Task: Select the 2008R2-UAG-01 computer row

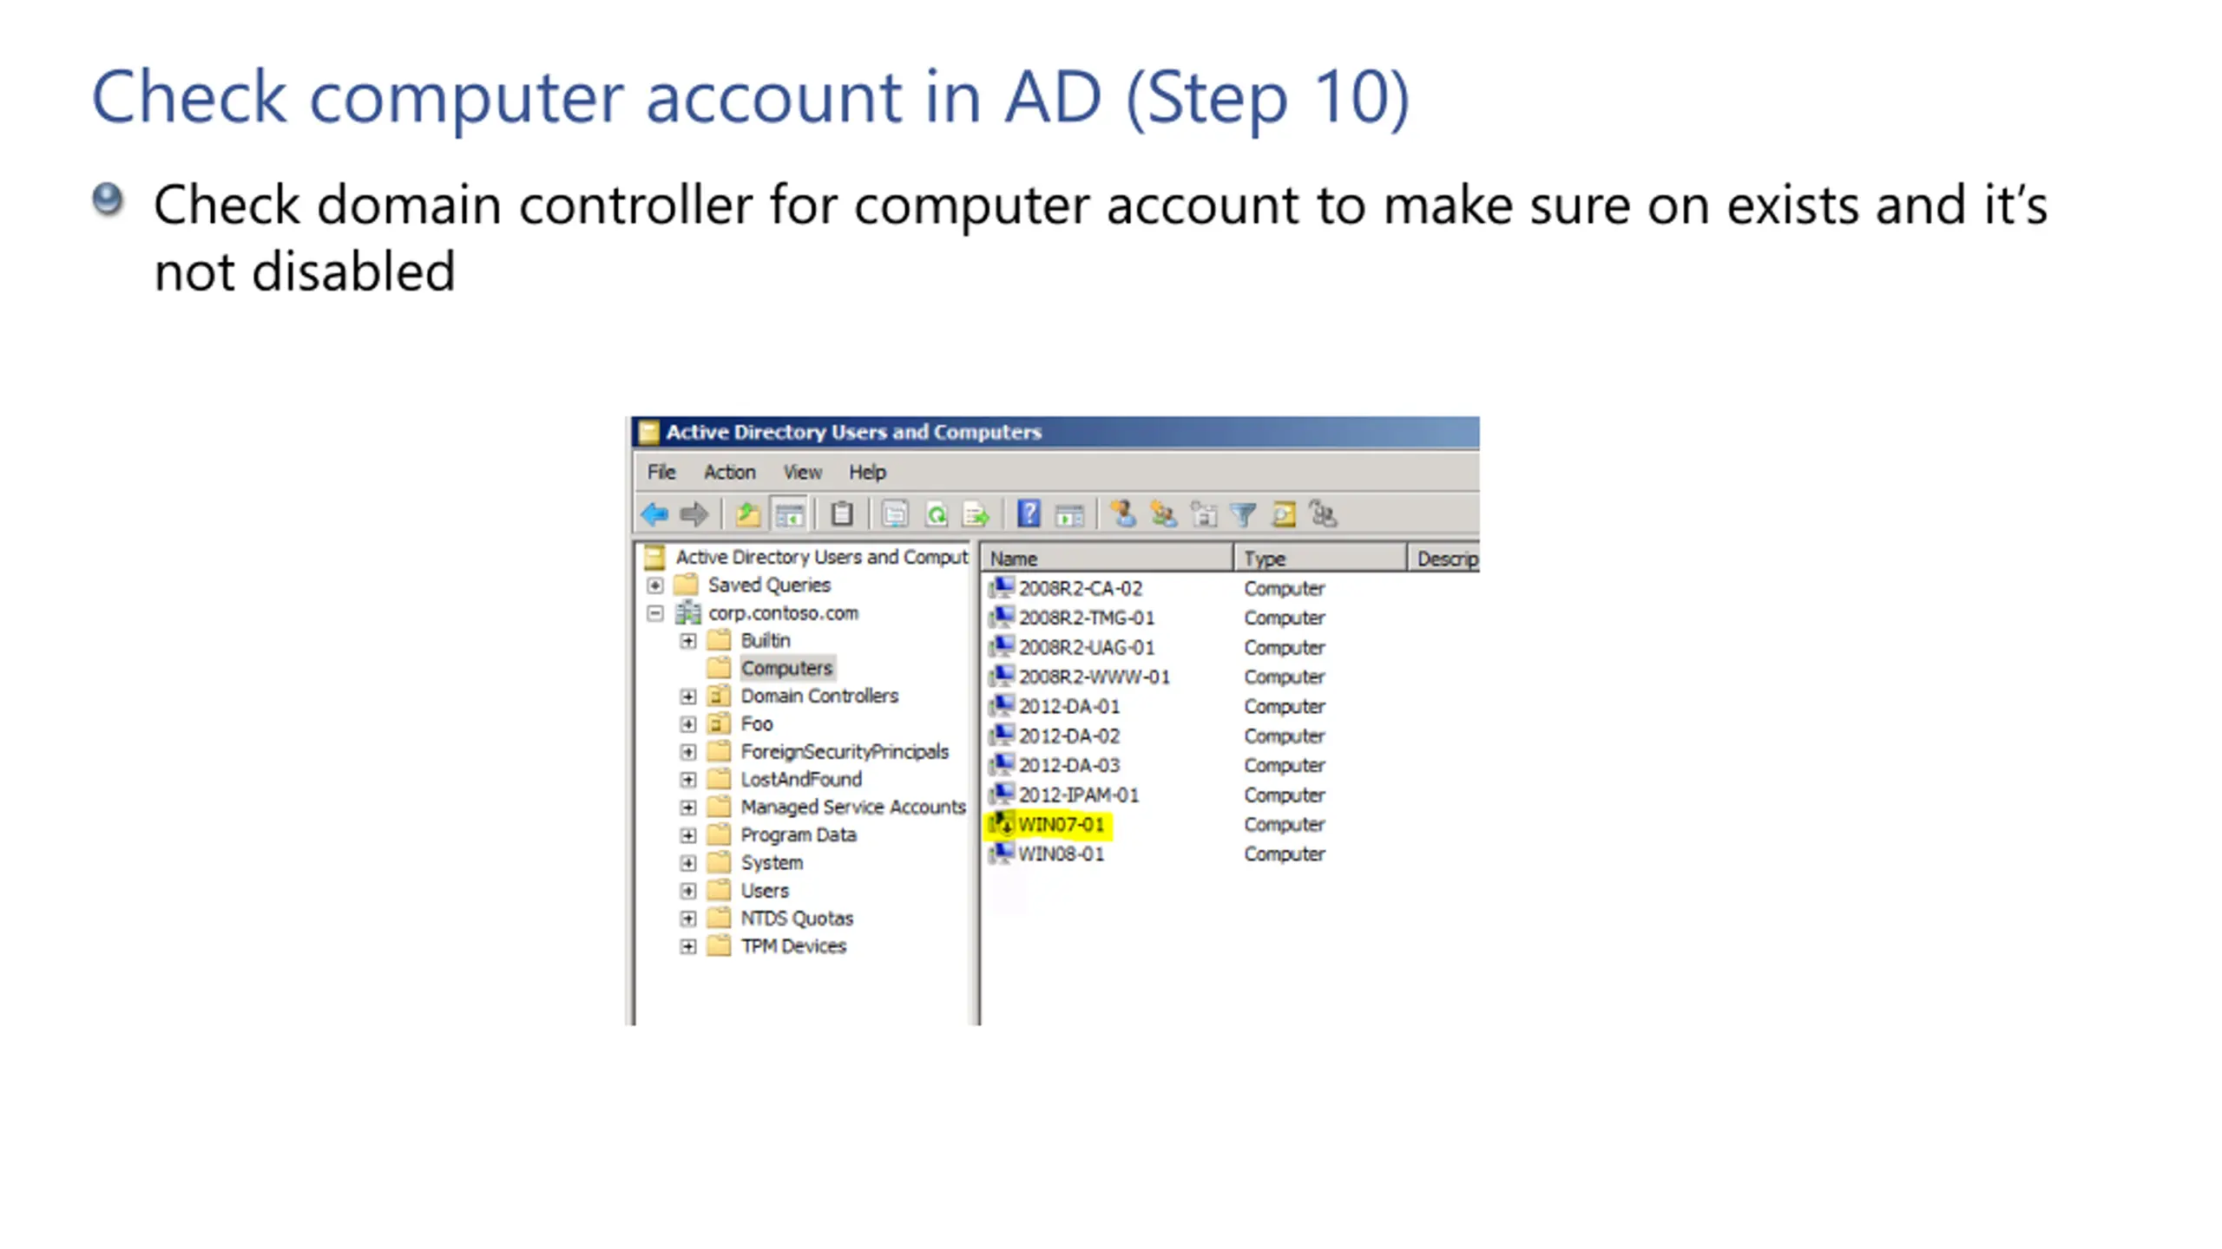Action: coord(1158,647)
